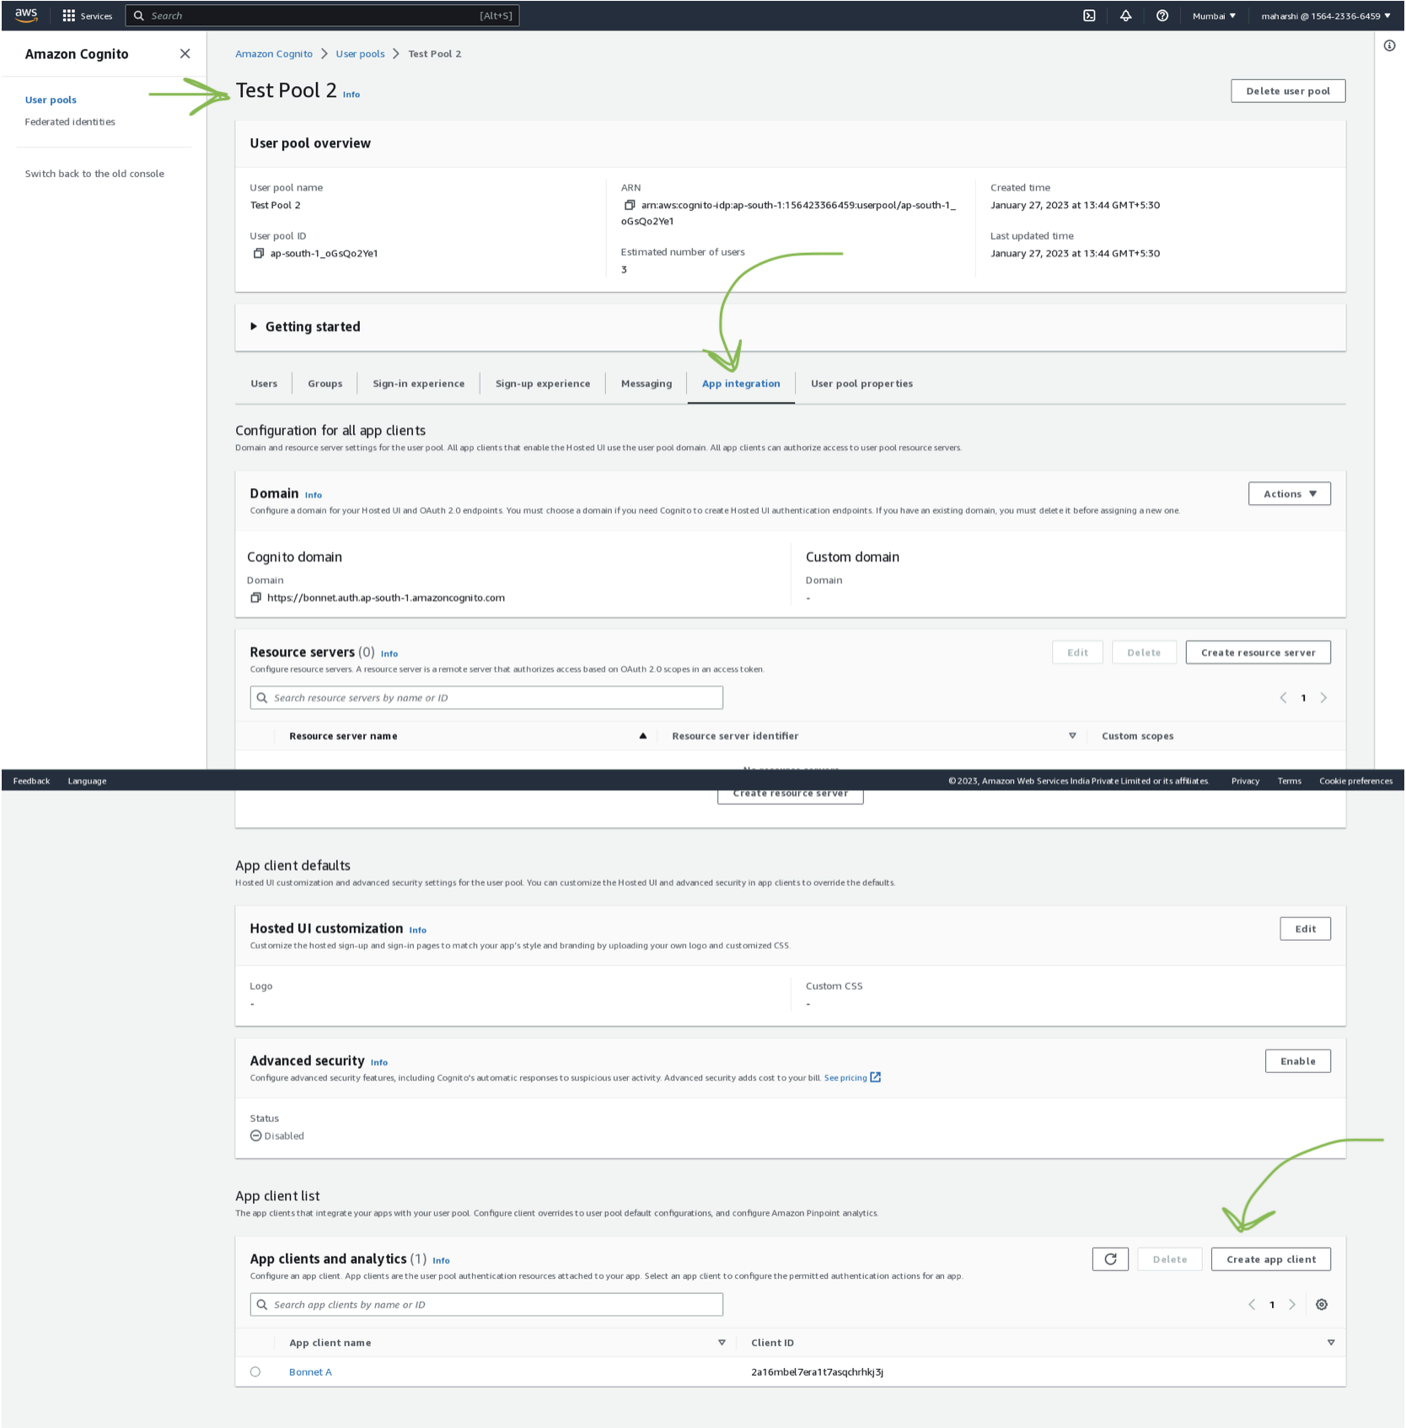
Task: Open the AWS home logo
Action: point(26,15)
